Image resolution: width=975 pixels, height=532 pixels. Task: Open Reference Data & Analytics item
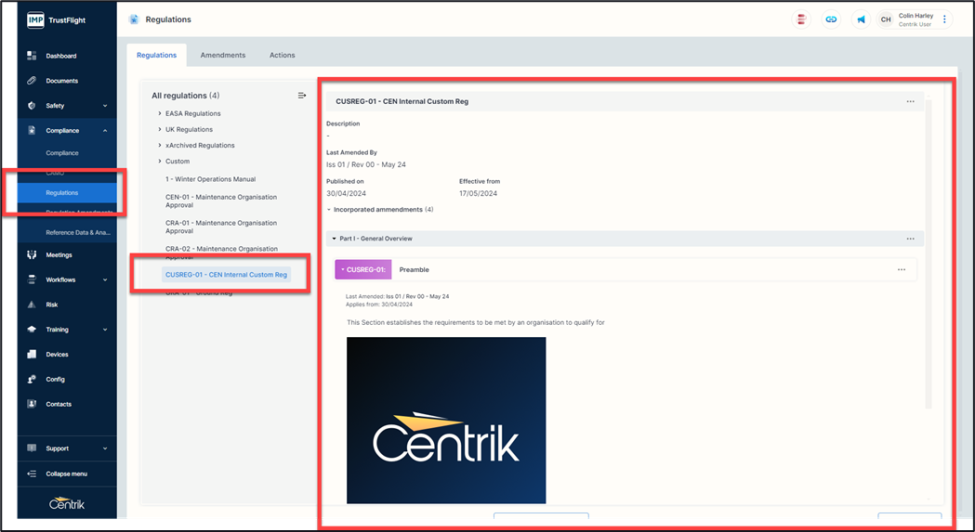(78, 232)
